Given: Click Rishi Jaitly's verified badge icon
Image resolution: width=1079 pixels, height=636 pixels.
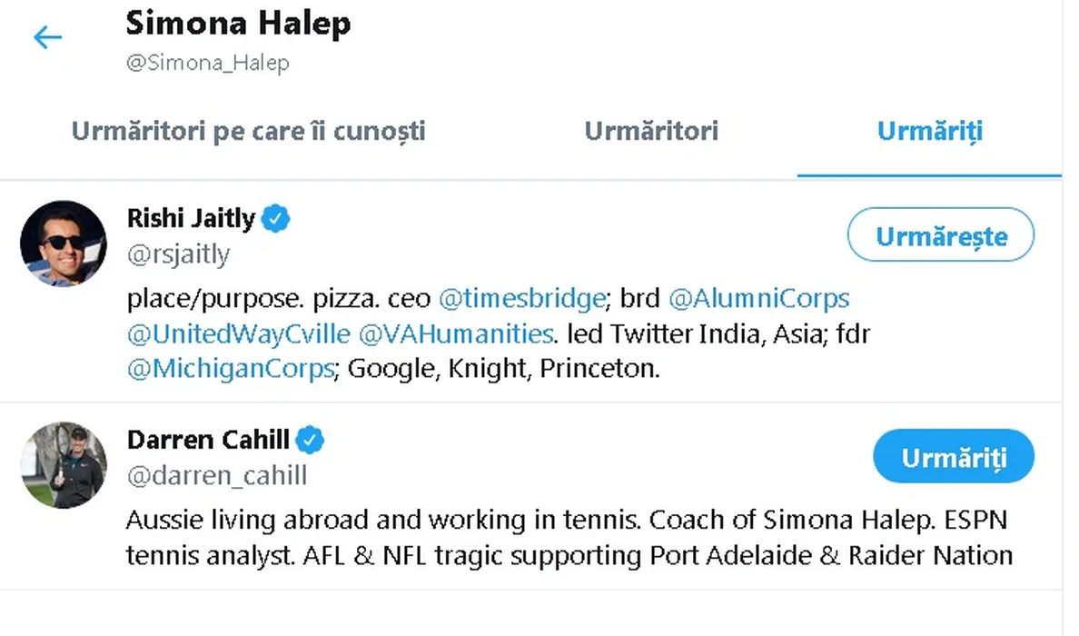Looking at the screenshot, I should pyautogui.click(x=276, y=219).
